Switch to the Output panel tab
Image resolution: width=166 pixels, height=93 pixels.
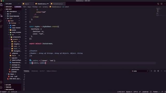42,71
